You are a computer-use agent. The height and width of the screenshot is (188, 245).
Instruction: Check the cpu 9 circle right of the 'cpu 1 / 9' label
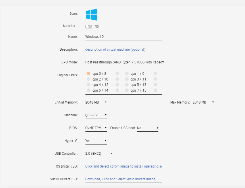coord(155,73)
